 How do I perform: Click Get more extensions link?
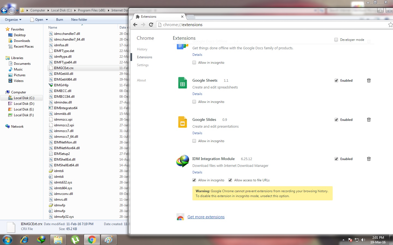click(x=206, y=217)
